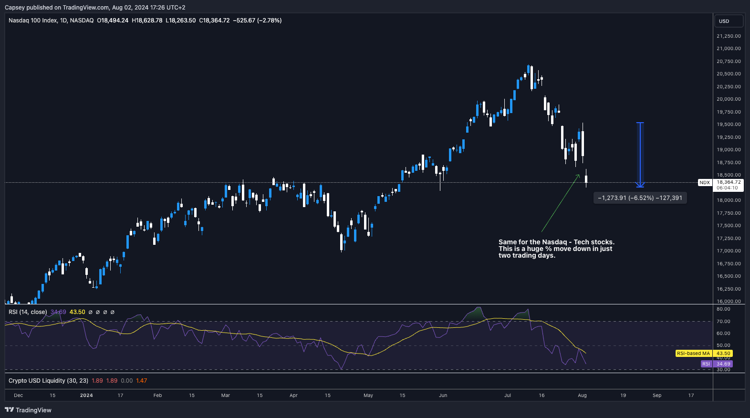Click the RSI (14, close) indicator title
The height and width of the screenshot is (418, 750).
(x=28, y=312)
